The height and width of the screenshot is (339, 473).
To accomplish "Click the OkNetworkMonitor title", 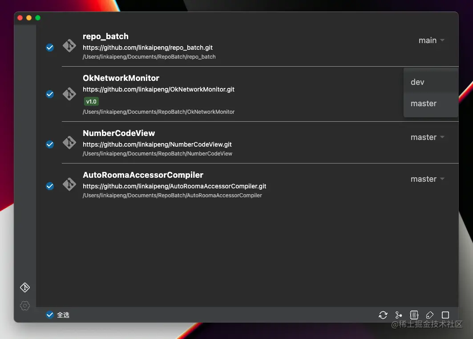I will click(x=121, y=78).
